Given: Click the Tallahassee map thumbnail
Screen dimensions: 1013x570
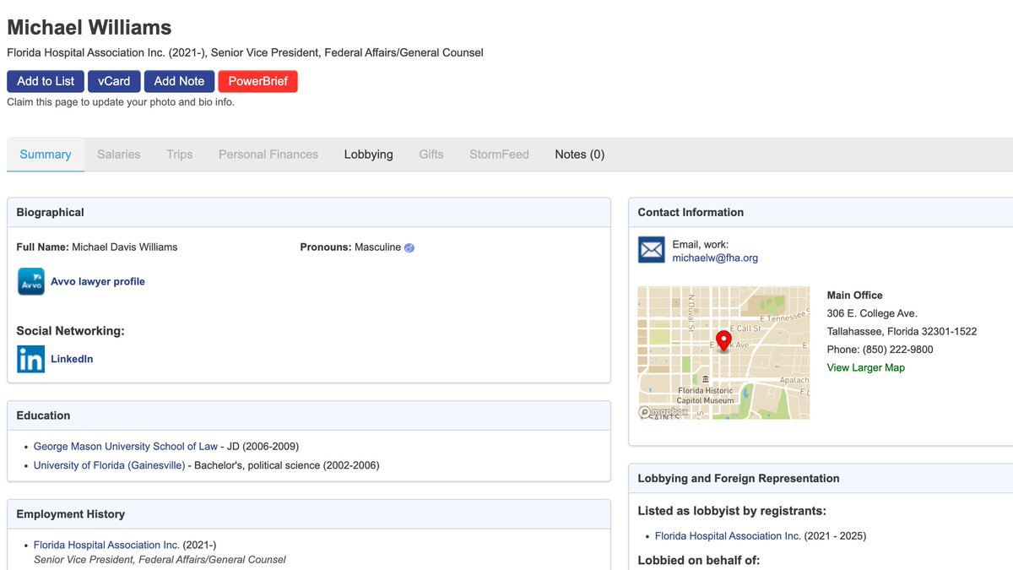Looking at the screenshot, I should click(723, 353).
